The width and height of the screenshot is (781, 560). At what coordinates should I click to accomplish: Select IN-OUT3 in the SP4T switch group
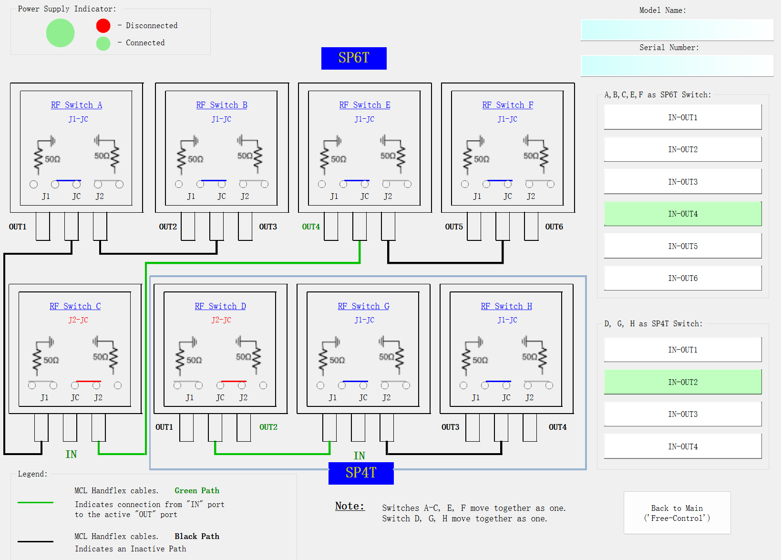(x=682, y=414)
